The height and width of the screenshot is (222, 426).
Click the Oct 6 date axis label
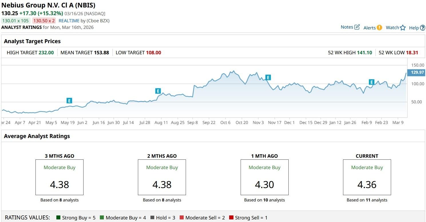[x=225, y=123]
